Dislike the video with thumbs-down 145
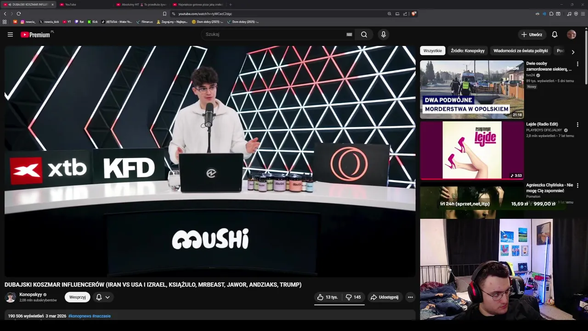Screen dimensions: 588x331 click(x=354, y=297)
